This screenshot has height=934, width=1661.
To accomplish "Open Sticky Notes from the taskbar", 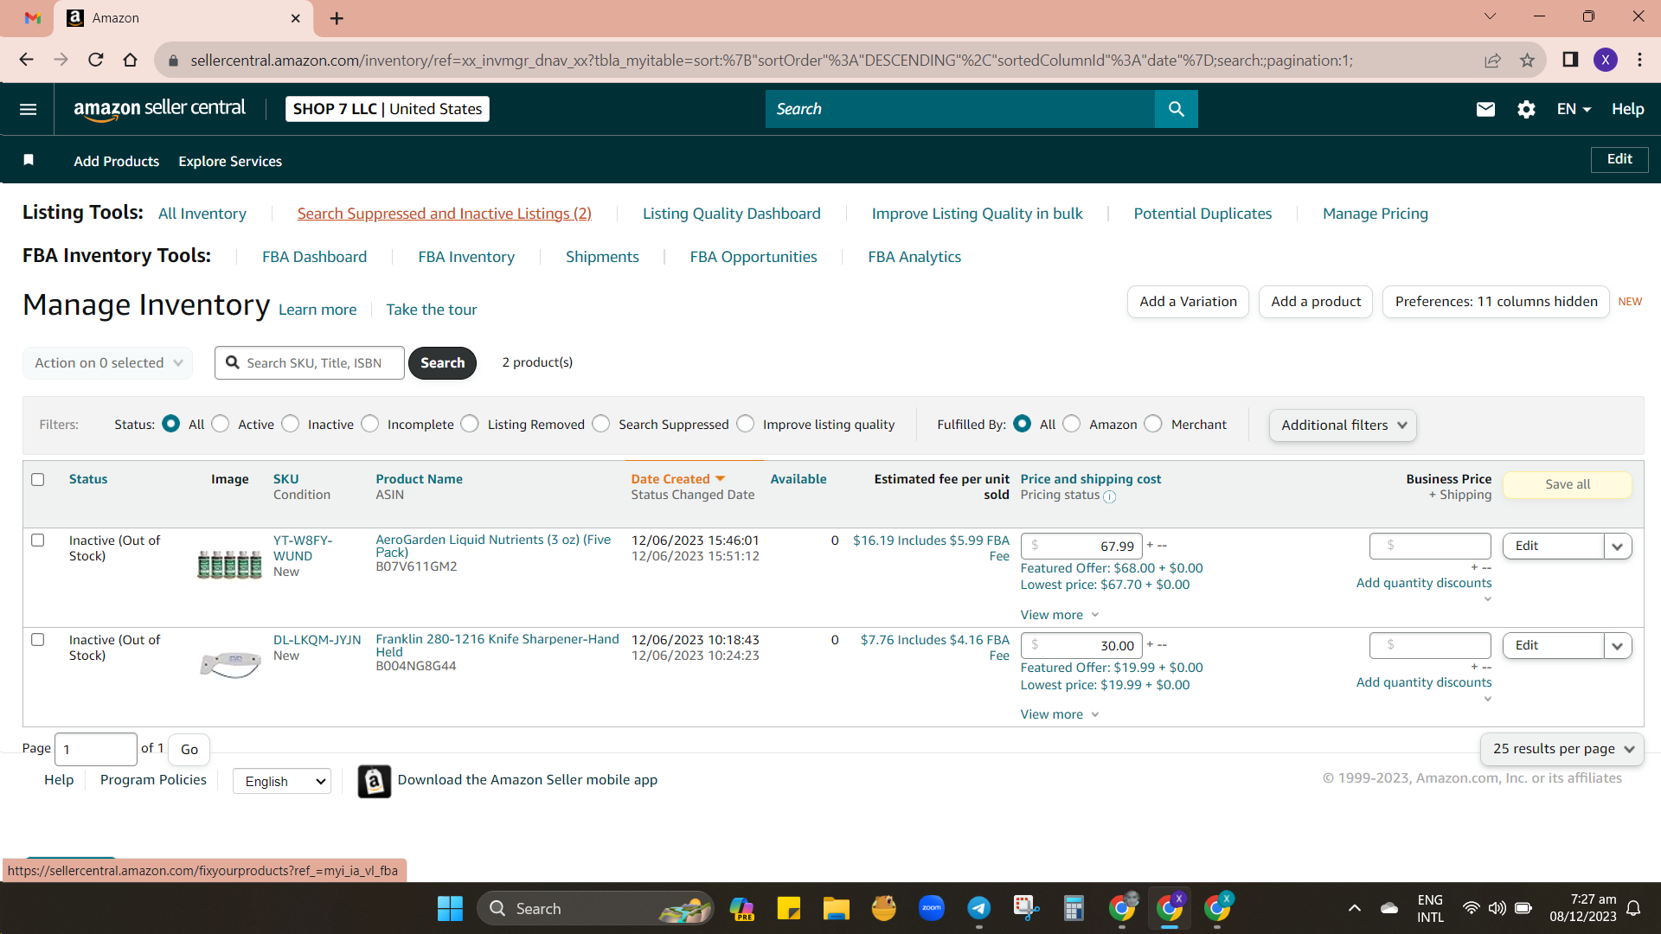I will coord(788,908).
